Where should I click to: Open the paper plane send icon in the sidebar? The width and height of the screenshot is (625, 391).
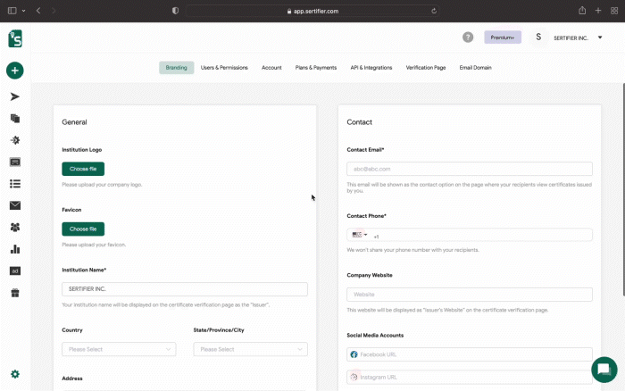[x=15, y=96]
